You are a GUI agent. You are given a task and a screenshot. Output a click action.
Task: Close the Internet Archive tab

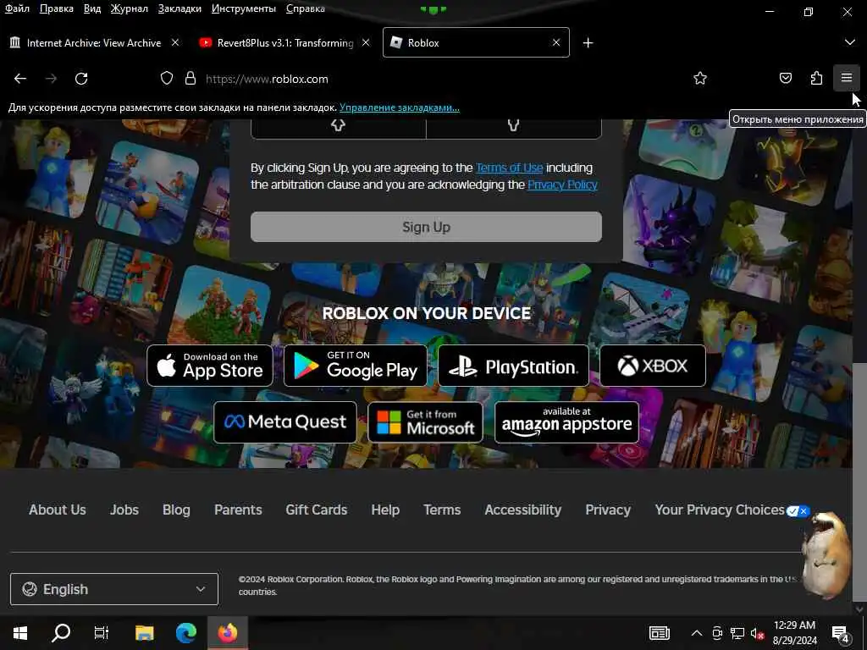175,42
